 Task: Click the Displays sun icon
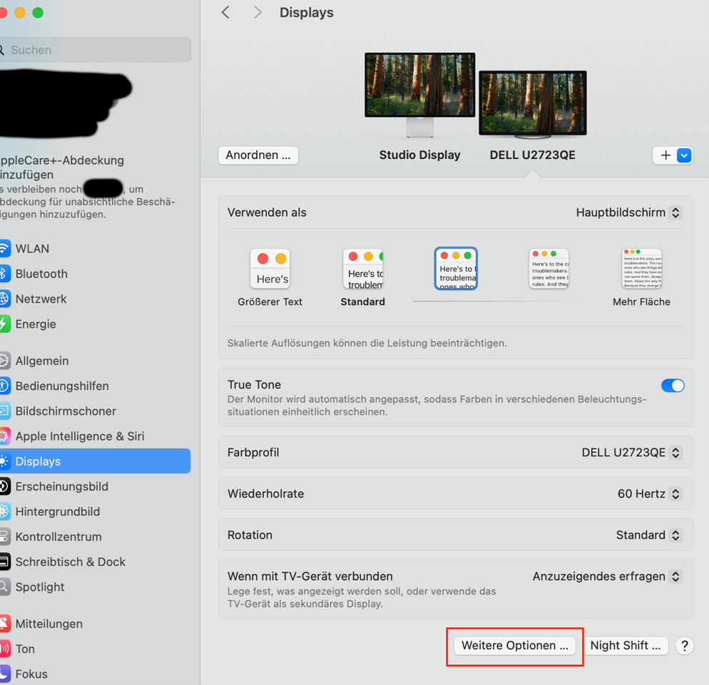[4, 461]
